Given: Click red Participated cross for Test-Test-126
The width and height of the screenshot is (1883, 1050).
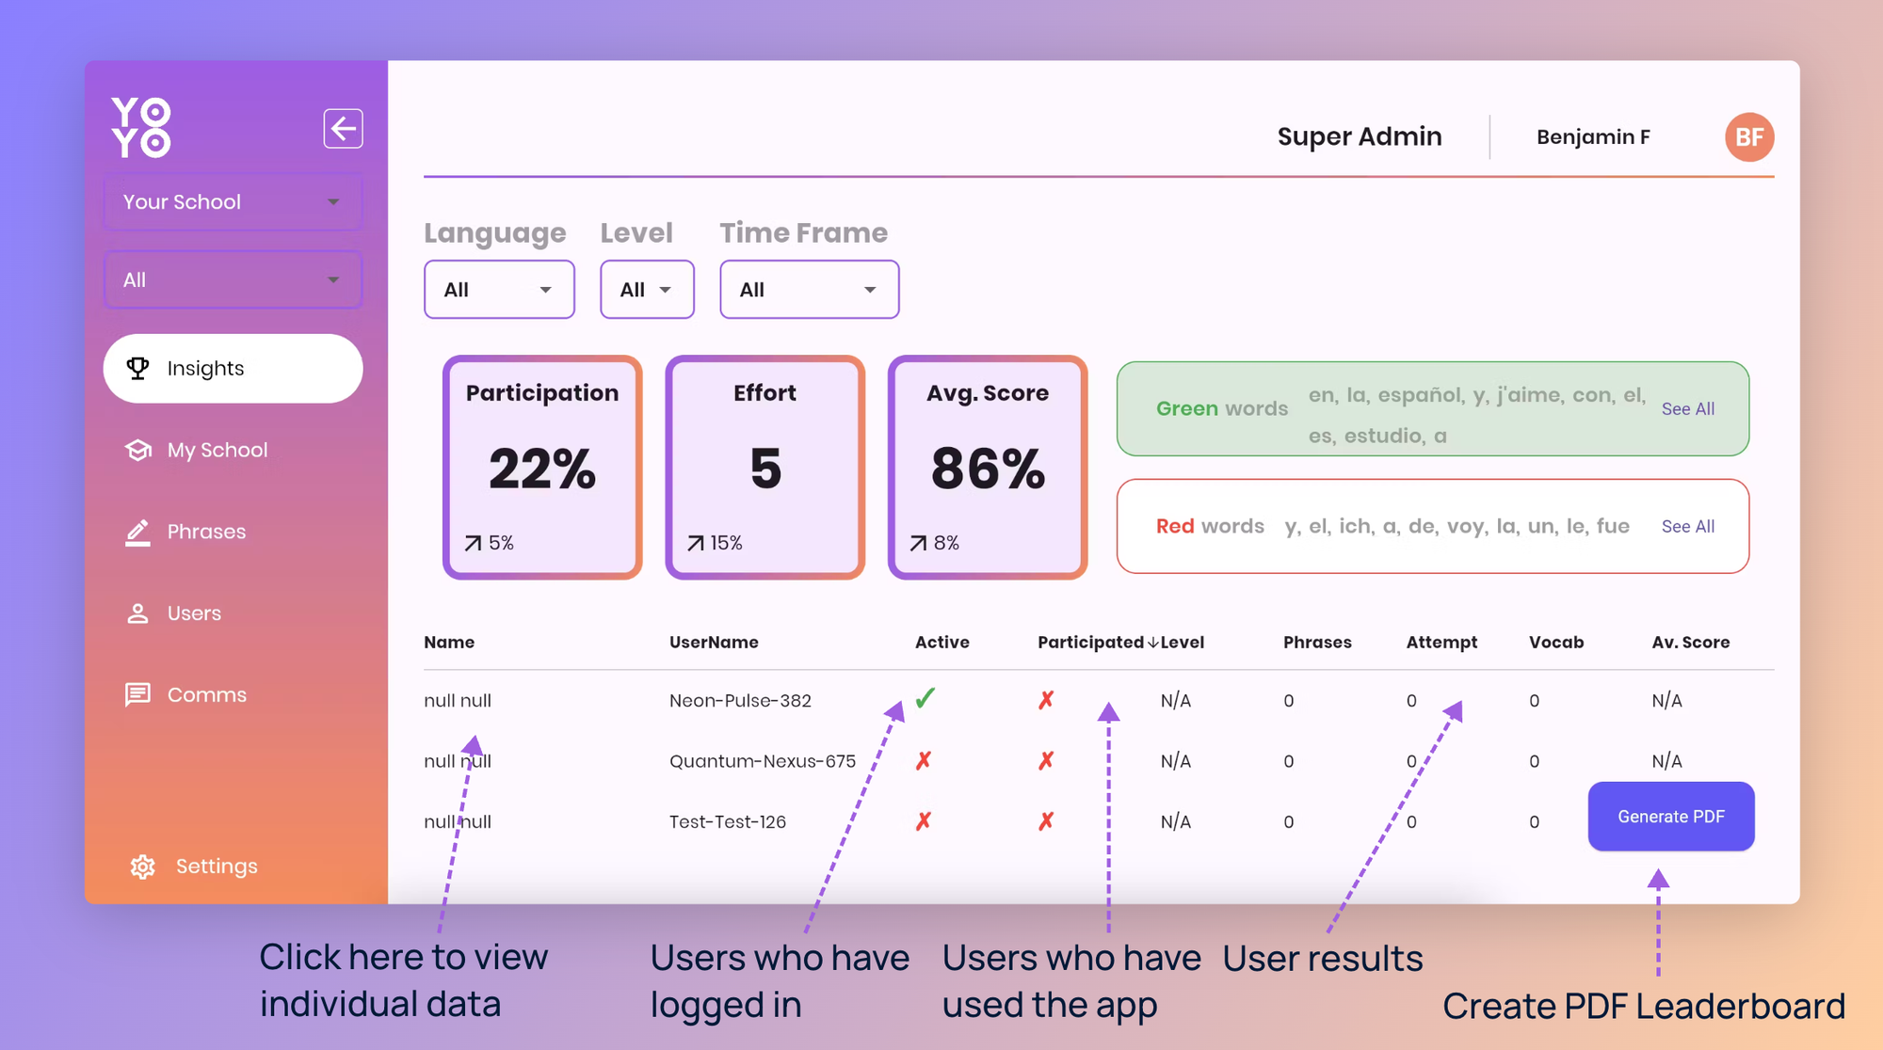Looking at the screenshot, I should (x=1046, y=821).
